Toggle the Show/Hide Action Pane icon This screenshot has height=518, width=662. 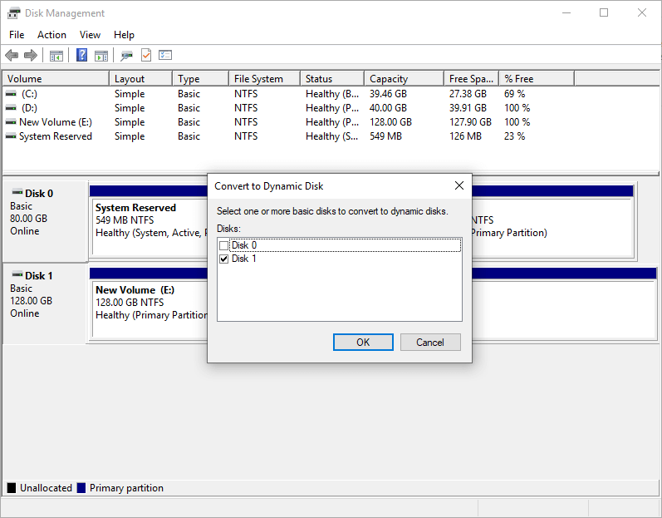101,56
